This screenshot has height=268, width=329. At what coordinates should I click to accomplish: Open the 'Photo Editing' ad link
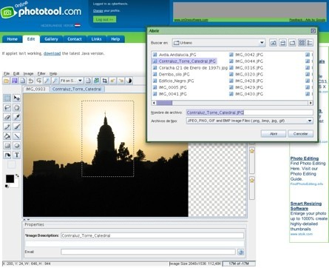pyautogui.click(x=305, y=158)
